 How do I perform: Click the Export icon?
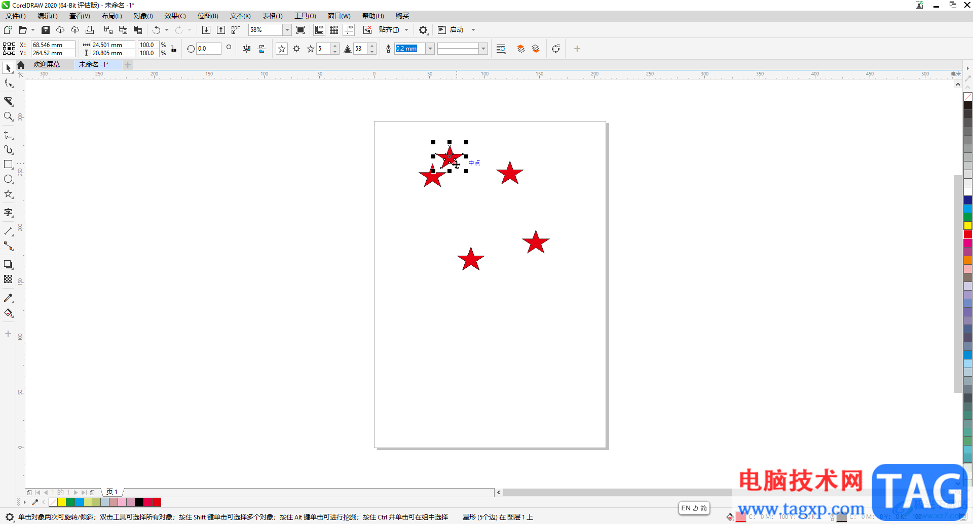click(x=221, y=30)
